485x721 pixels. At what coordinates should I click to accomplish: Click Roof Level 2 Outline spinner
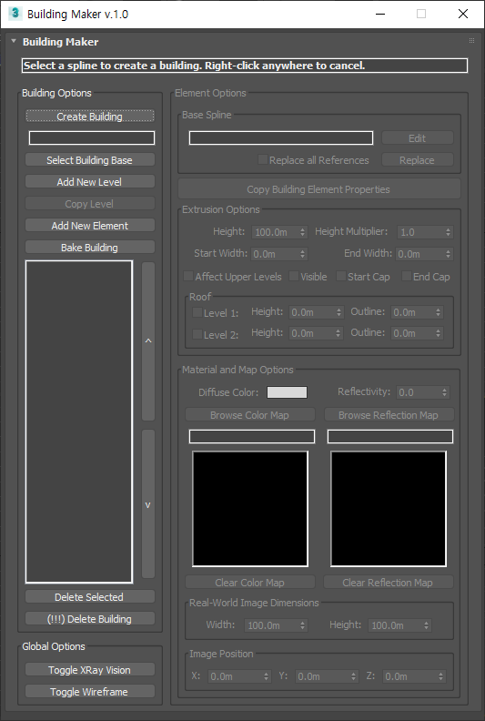click(438, 333)
